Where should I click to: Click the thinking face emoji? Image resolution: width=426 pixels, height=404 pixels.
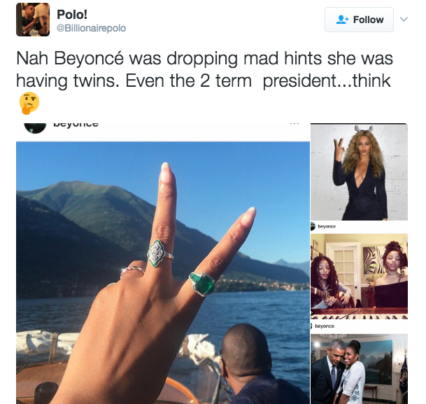29,103
